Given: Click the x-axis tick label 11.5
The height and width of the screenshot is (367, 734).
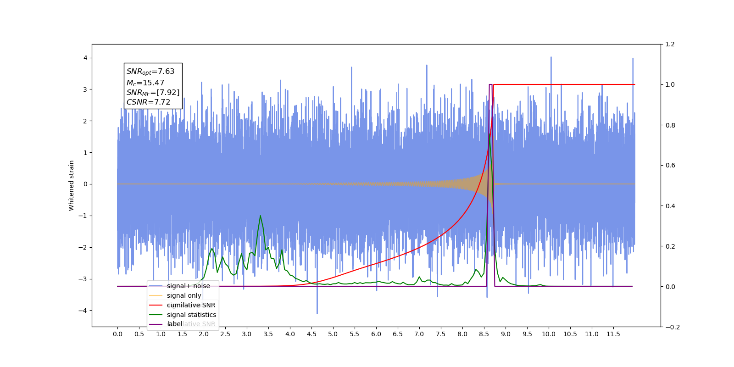Looking at the screenshot, I should coord(613,334).
